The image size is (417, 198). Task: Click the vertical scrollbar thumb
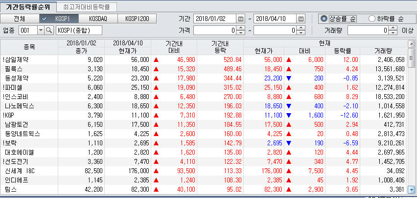[411, 57]
